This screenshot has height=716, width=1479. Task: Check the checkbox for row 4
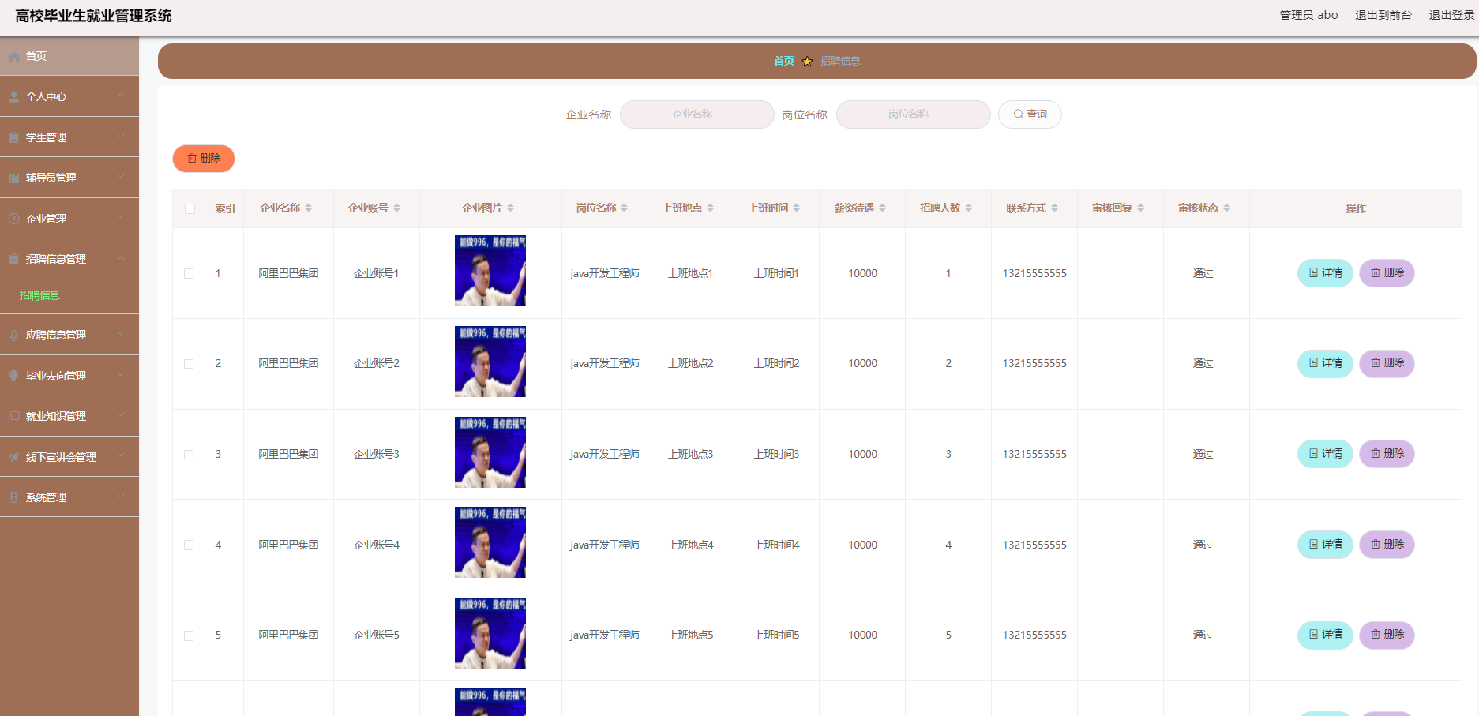pyautogui.click(x=189, y=545)
